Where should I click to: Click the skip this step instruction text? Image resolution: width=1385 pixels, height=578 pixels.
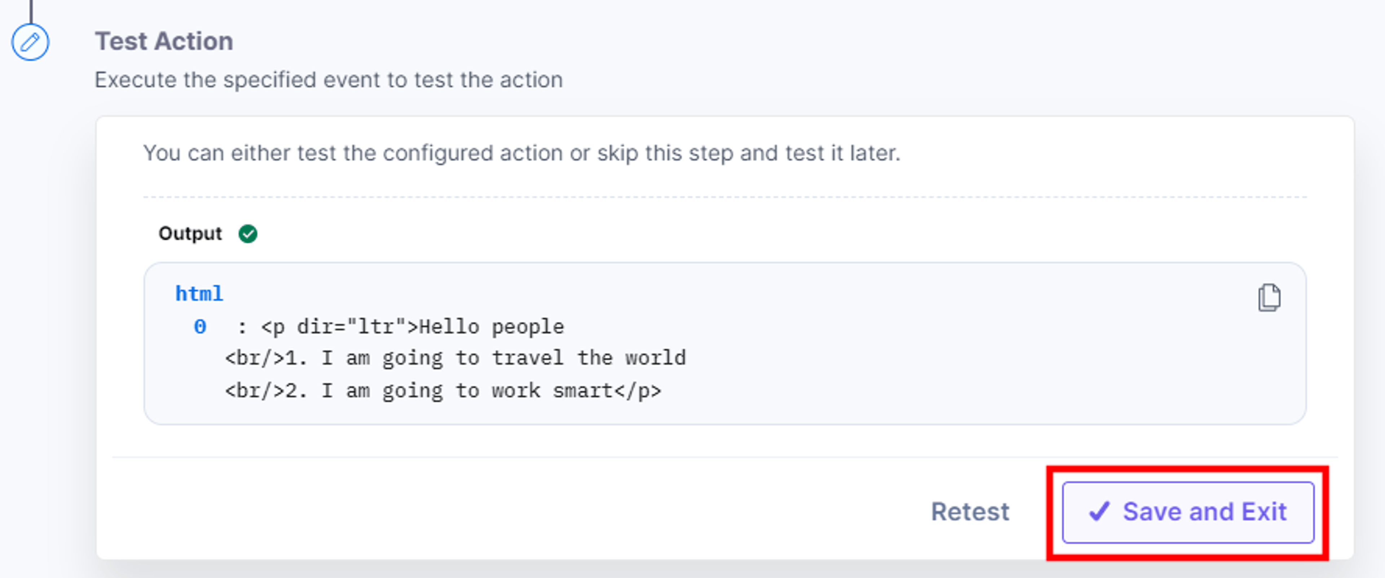click(x=522, y=153)
